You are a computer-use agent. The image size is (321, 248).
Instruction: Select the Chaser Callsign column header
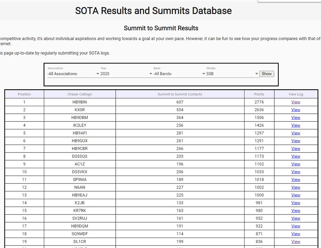pos(80,94)
